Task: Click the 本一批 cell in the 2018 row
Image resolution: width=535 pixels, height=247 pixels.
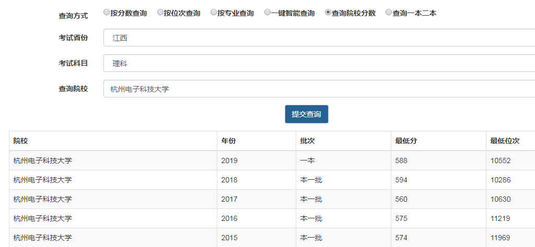Action: [343, 180]
